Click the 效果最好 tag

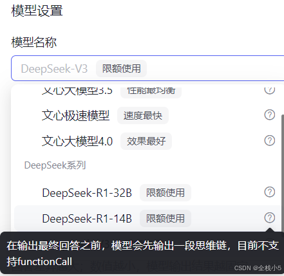146,142
